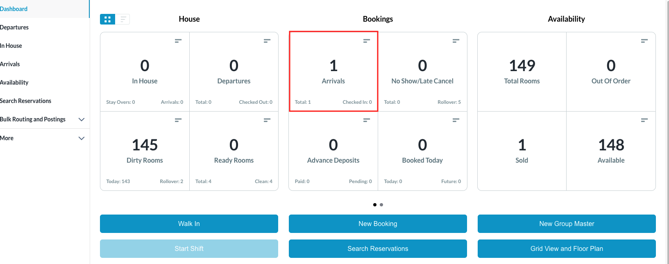
Task: Click the Walk In button
Action: pyautogui.click(x=189, y=224)
